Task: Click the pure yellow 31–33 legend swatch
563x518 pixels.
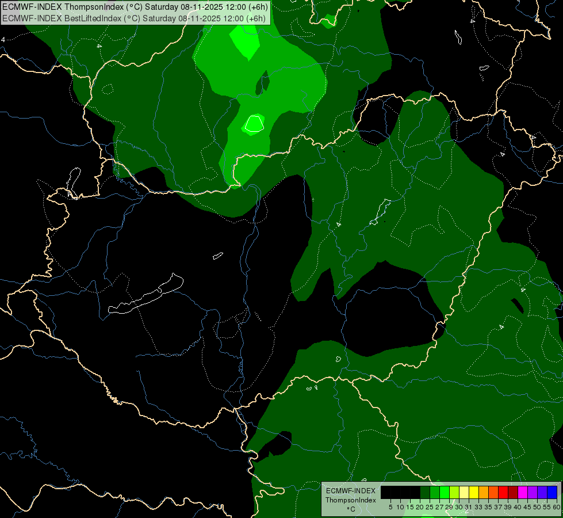Action: tap(474, 493)
